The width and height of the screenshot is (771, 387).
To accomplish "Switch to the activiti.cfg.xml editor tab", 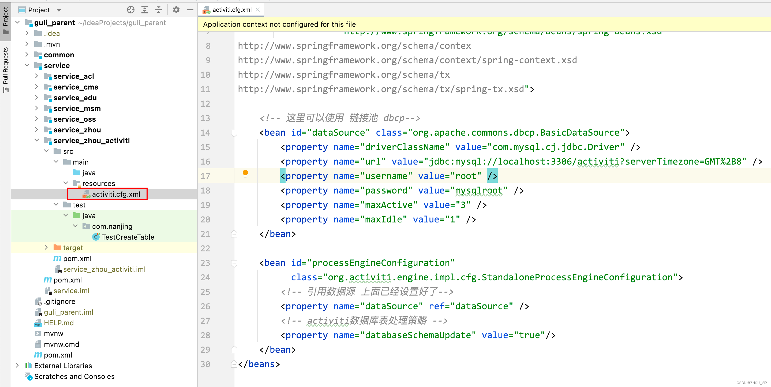I will click(232, 10).
